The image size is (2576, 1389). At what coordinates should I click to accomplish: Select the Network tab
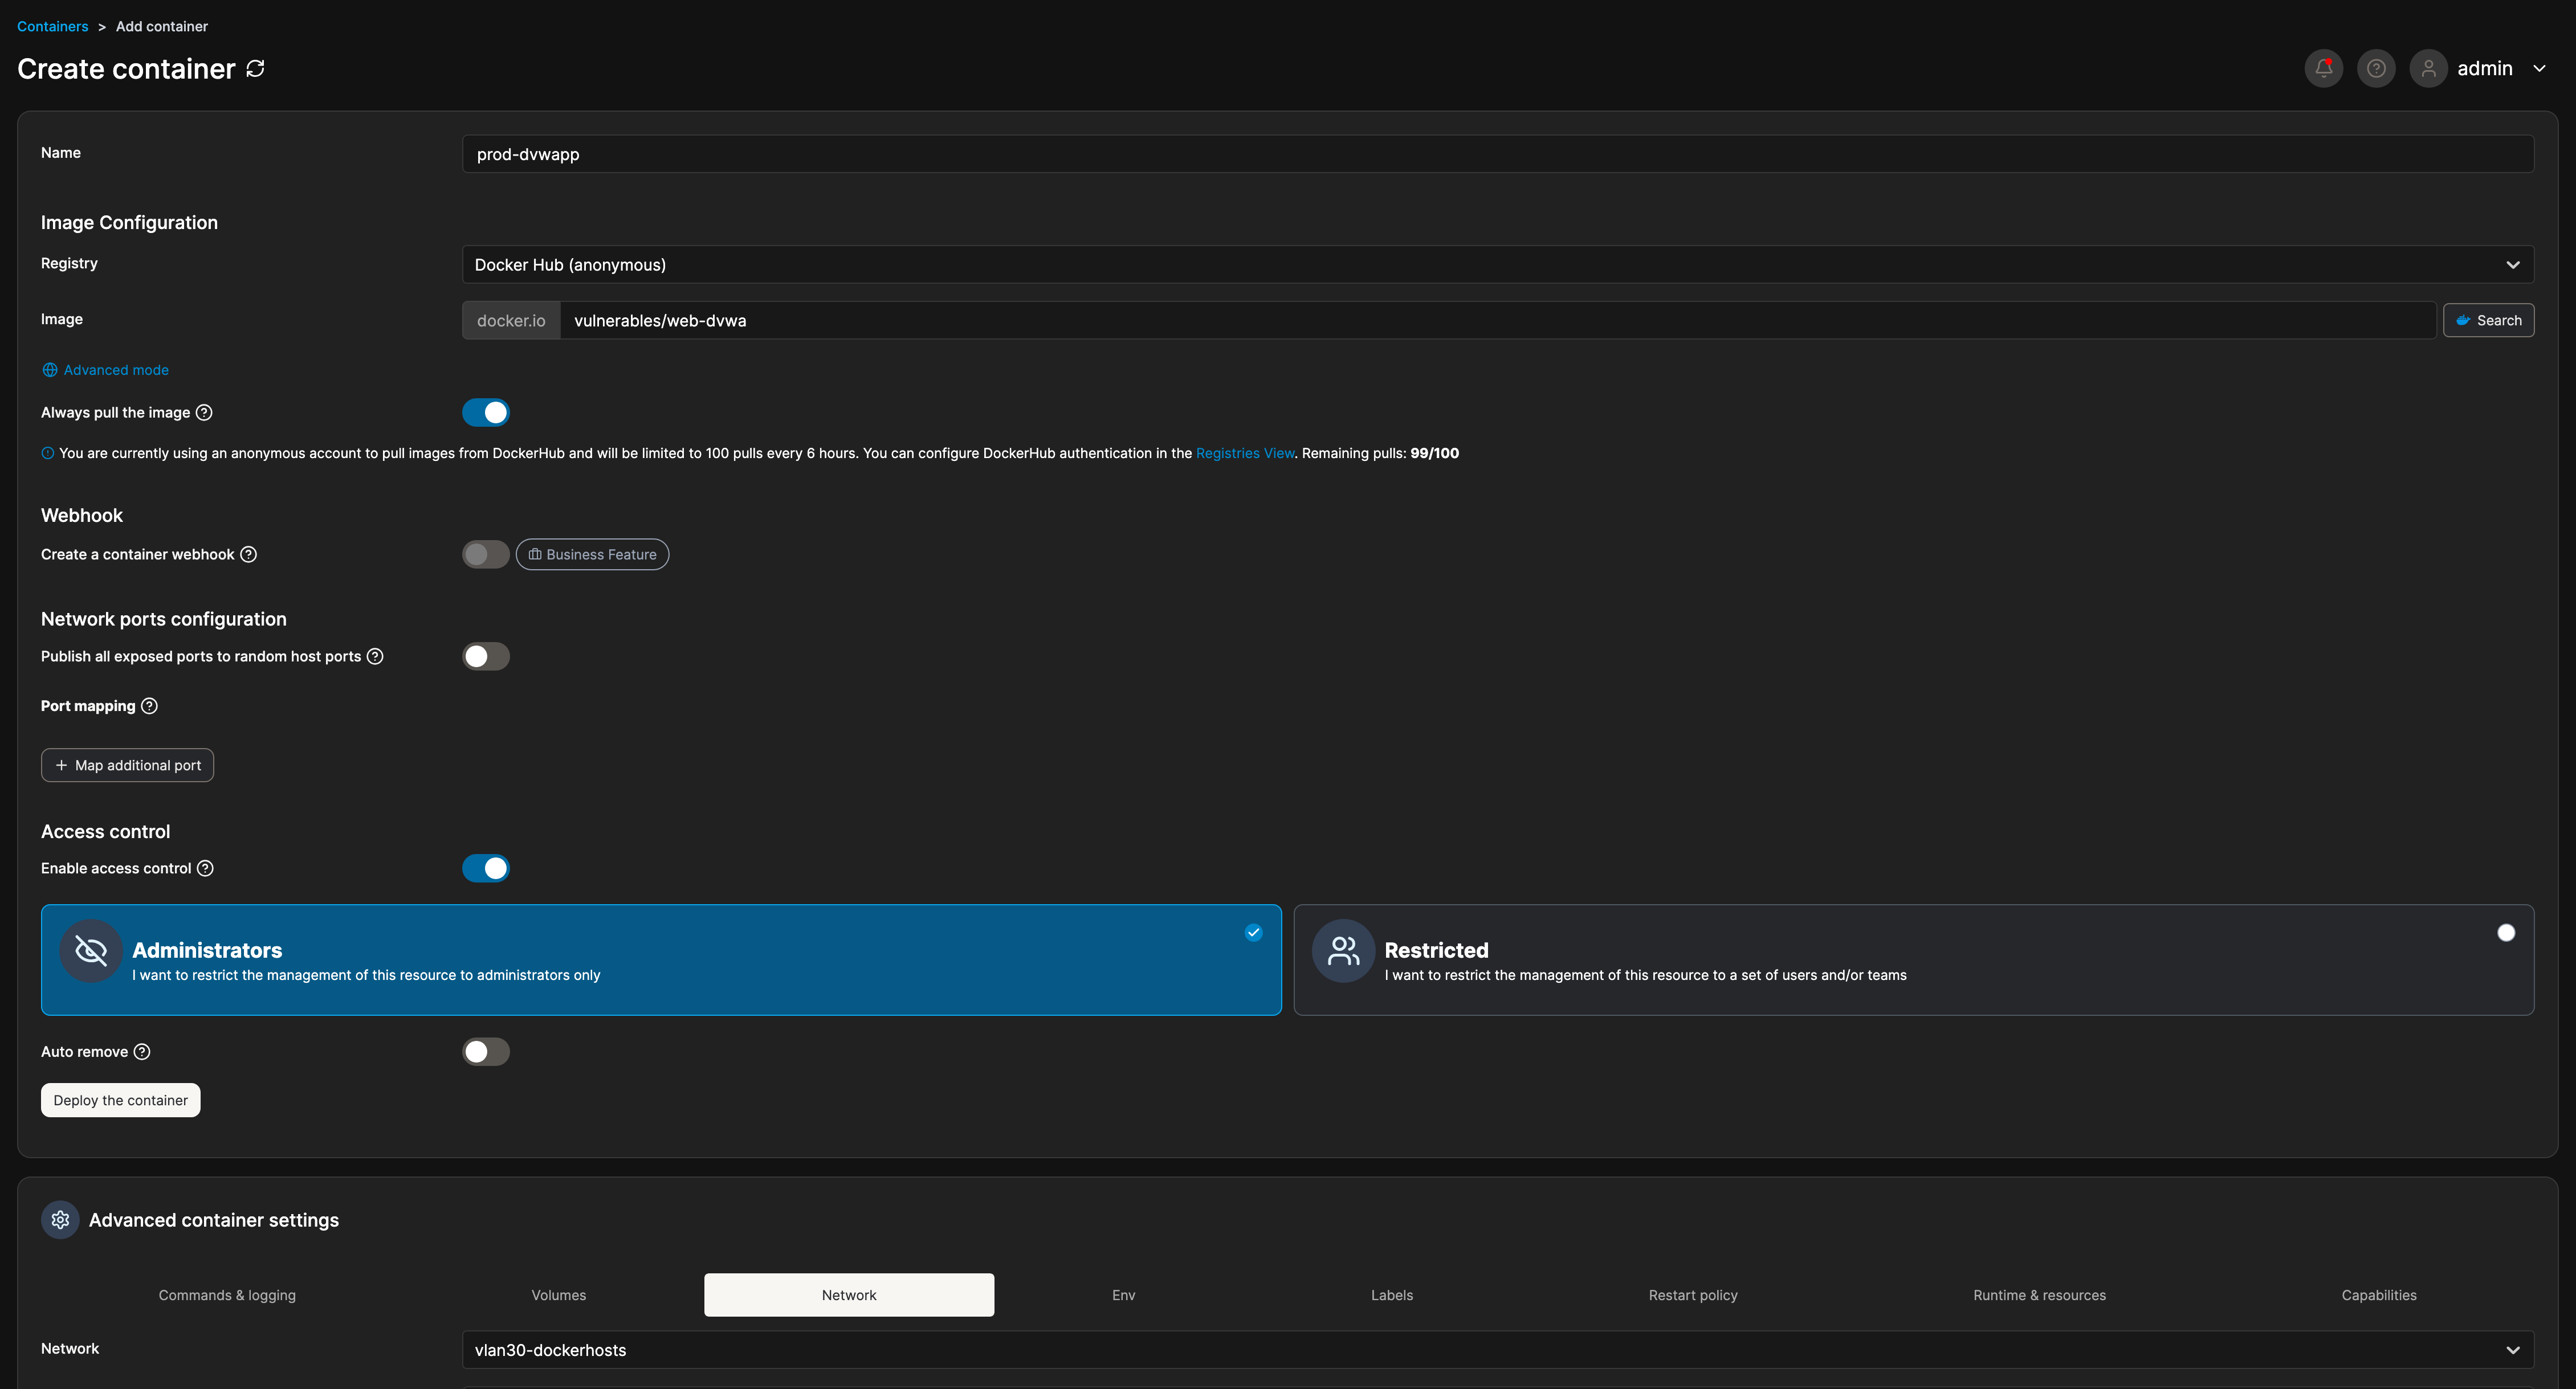(x=849, y=1296)
